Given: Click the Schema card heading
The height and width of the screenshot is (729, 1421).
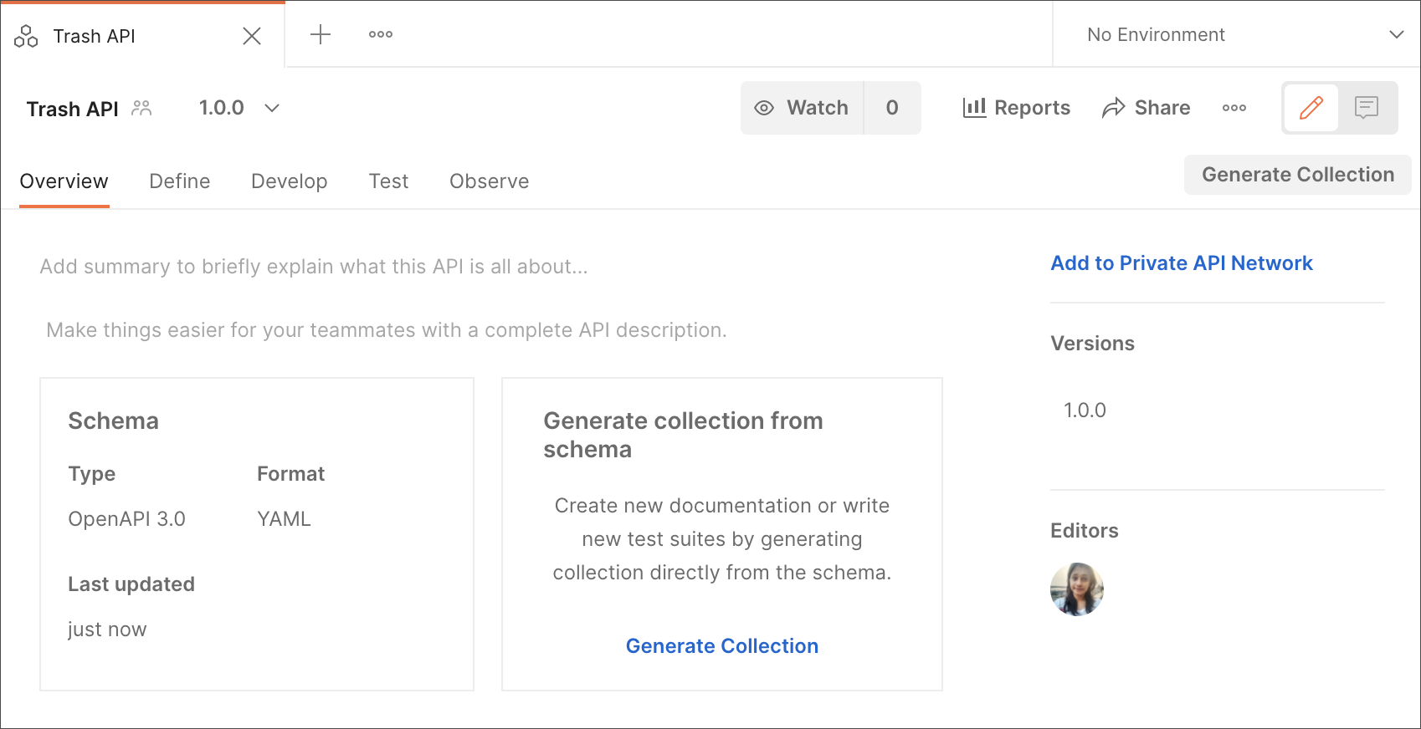Looking at the screenshot, I should pyautogui.click(x=113, y=421).
